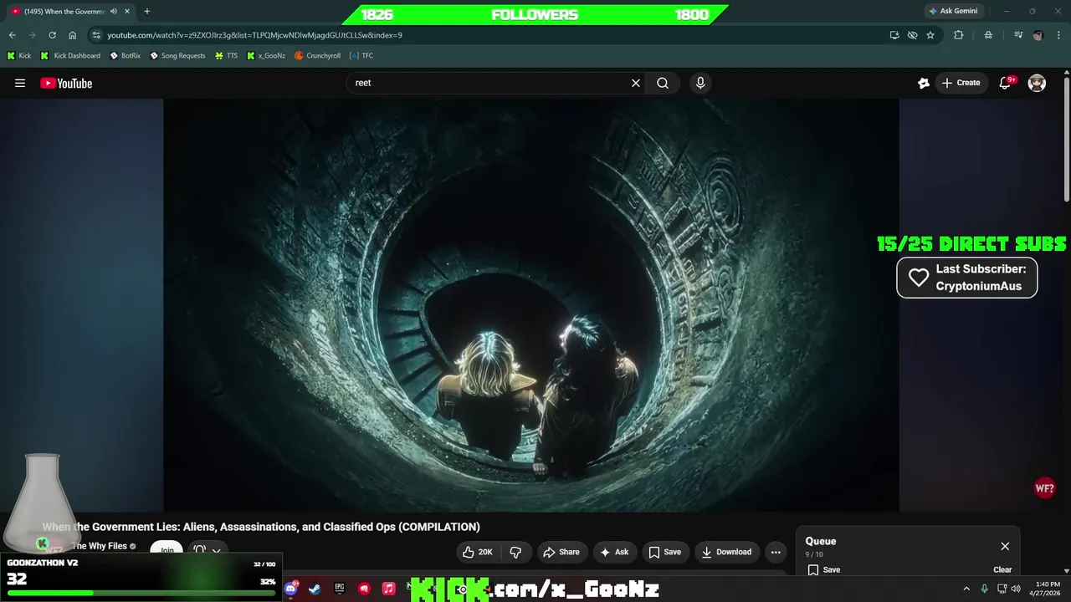Image resolution: width=1071 pixels, height=602 pixels.
Task: Open the icon left of Create
Action: coord(924,83)
